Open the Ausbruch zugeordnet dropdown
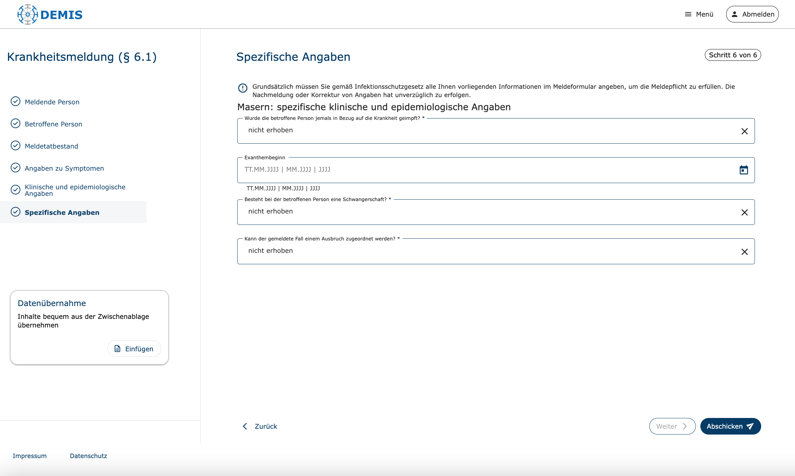The width and height of the screenshot is (795, 476). (483, 251)
